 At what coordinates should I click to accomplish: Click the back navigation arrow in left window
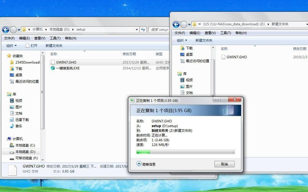point(5,29)
